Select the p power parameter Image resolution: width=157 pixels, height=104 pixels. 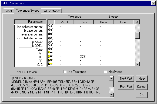pos(38,42)
